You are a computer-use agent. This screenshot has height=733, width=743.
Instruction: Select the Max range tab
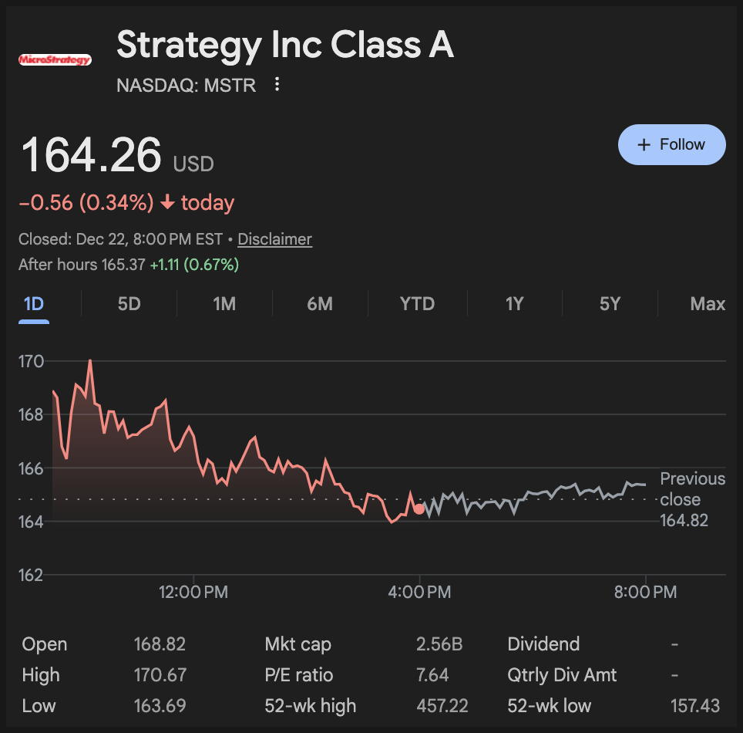708,304
